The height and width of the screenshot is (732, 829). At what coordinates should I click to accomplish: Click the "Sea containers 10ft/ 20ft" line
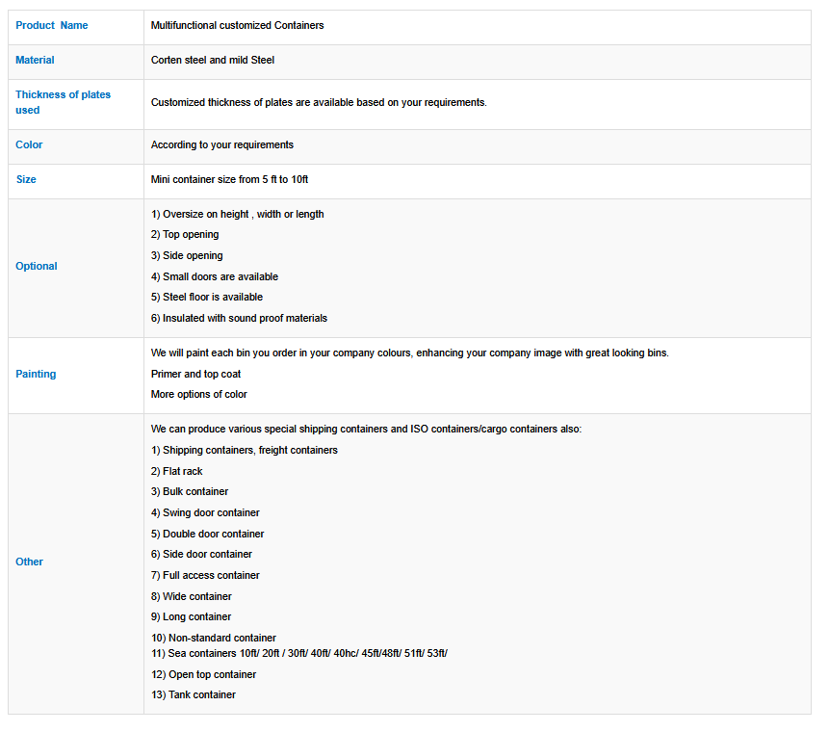298,654
